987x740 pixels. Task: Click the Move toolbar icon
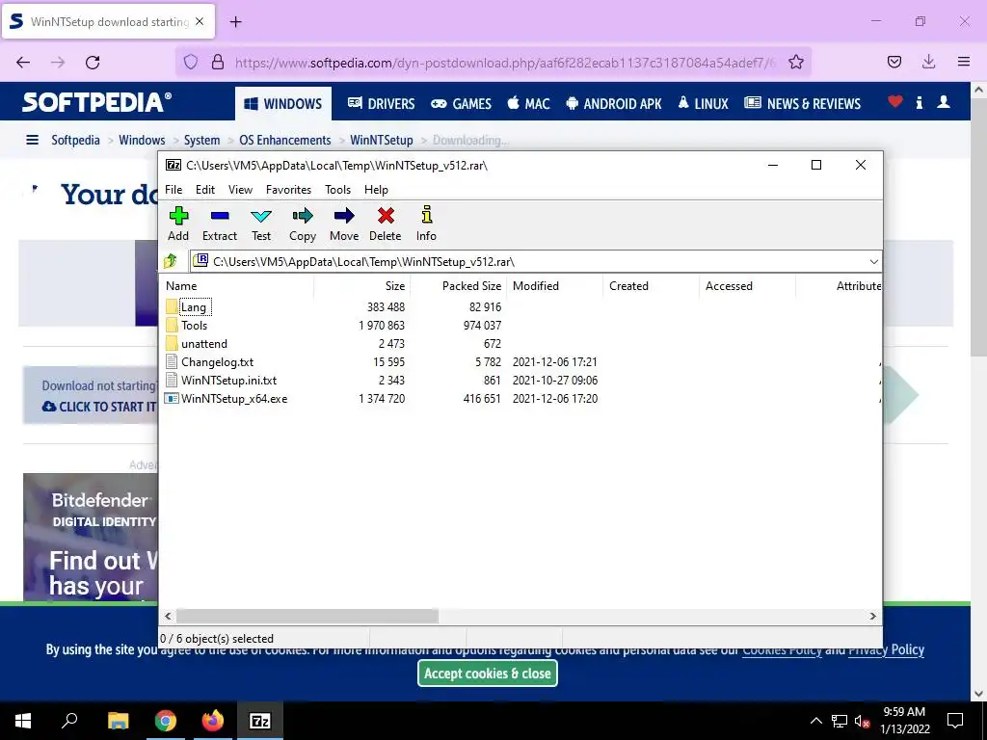tap(344, 224)
